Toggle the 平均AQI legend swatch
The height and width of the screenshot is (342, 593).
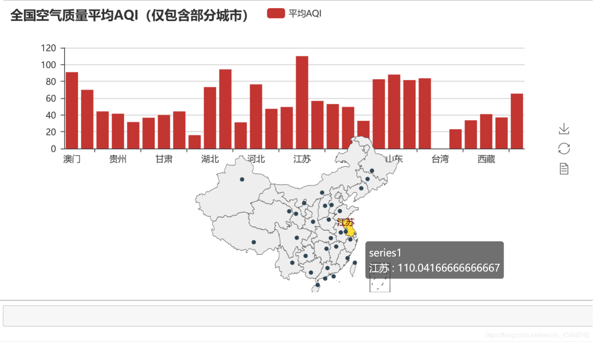coord(276,13)
